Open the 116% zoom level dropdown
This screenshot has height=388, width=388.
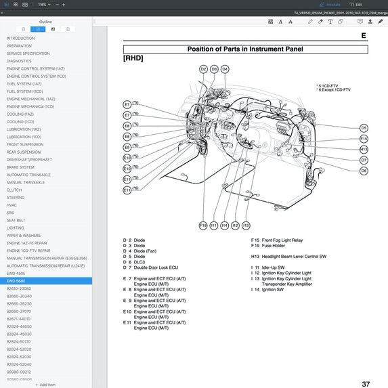pyautogui.click(x=44, y=5)
